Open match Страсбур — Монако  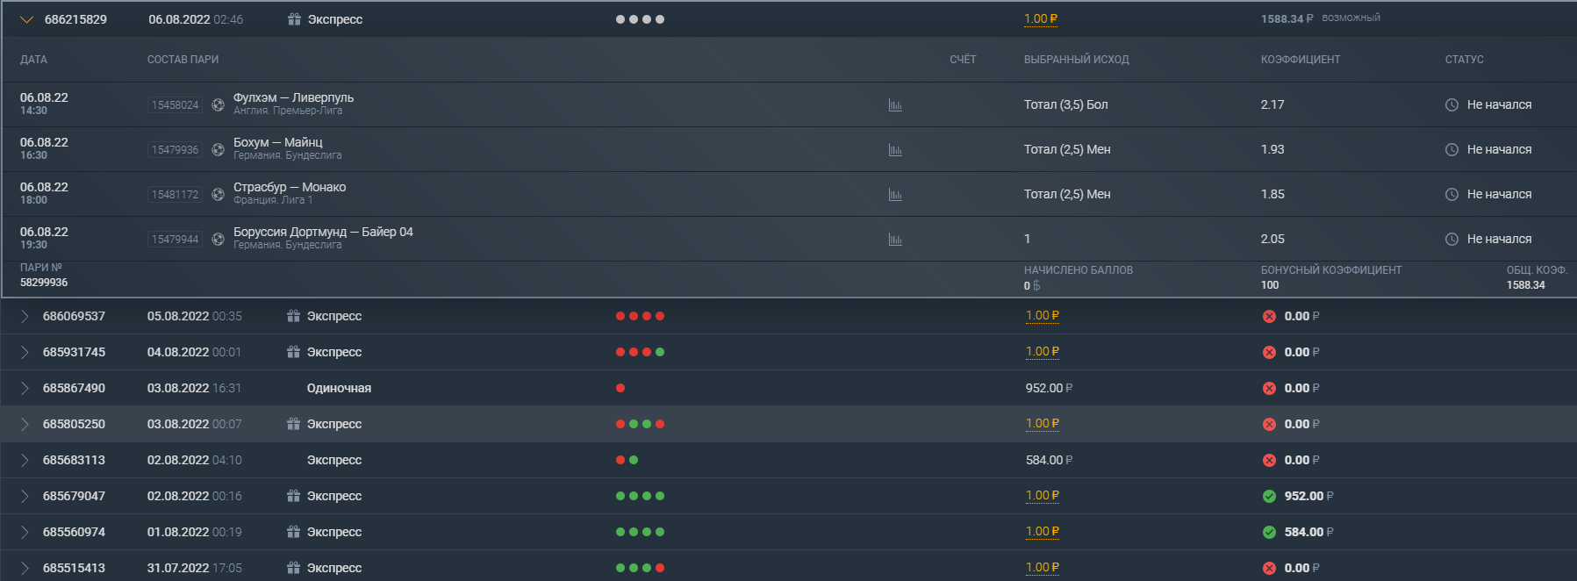point(290,187)
